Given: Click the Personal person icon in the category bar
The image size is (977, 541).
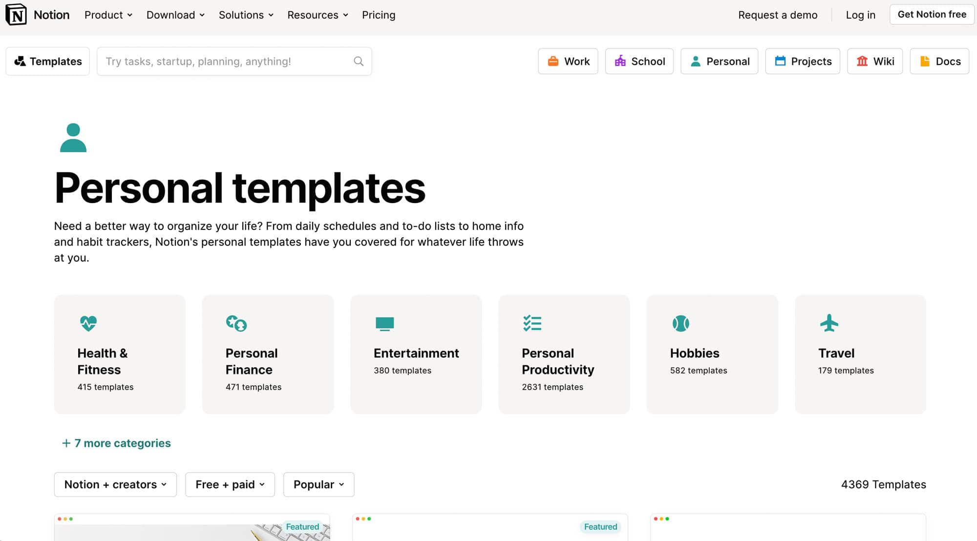Looking at the screenshot, I should pos(696,61).
